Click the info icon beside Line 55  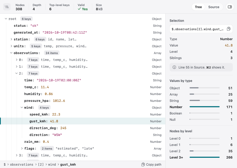pos(174,67)
